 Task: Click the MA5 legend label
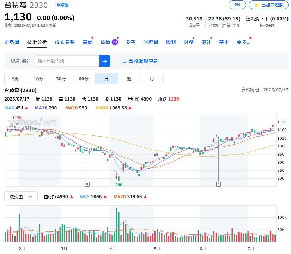tap(9, 108)
